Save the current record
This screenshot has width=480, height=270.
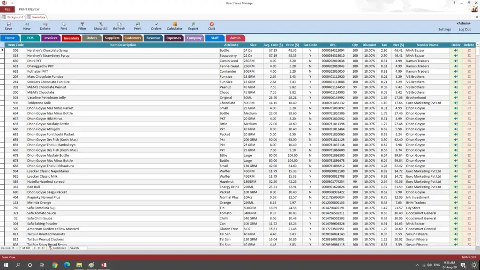pyautogui.click(x=9, y=25)
